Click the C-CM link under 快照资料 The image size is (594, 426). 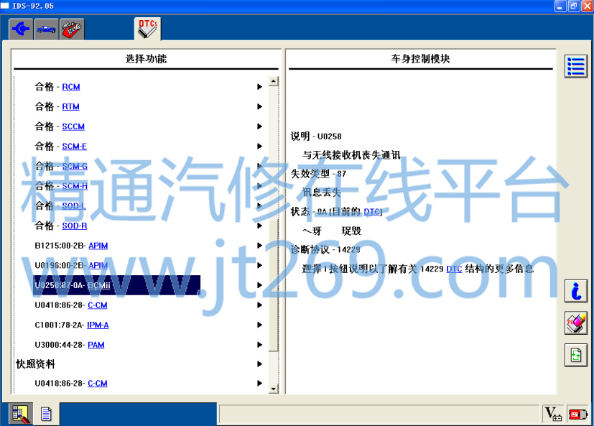coord(98,383)
